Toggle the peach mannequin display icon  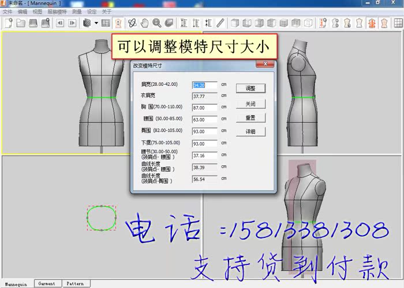pos(384,23)
